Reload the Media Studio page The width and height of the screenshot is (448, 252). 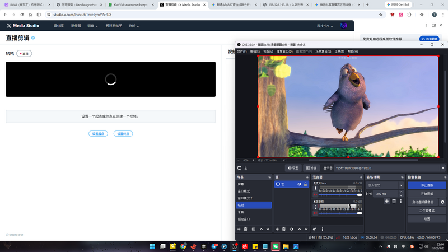tap(22, 15)
